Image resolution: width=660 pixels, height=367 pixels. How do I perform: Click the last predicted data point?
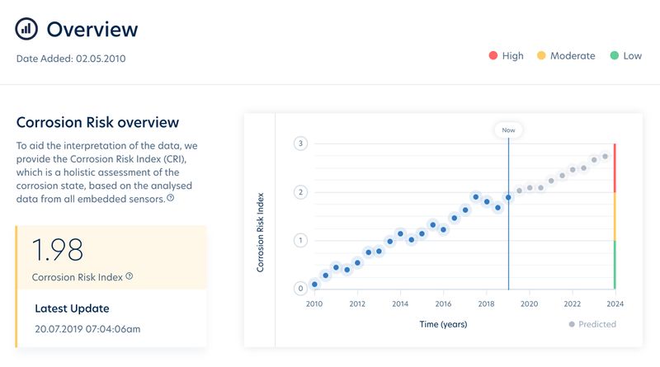click(605, 157)
